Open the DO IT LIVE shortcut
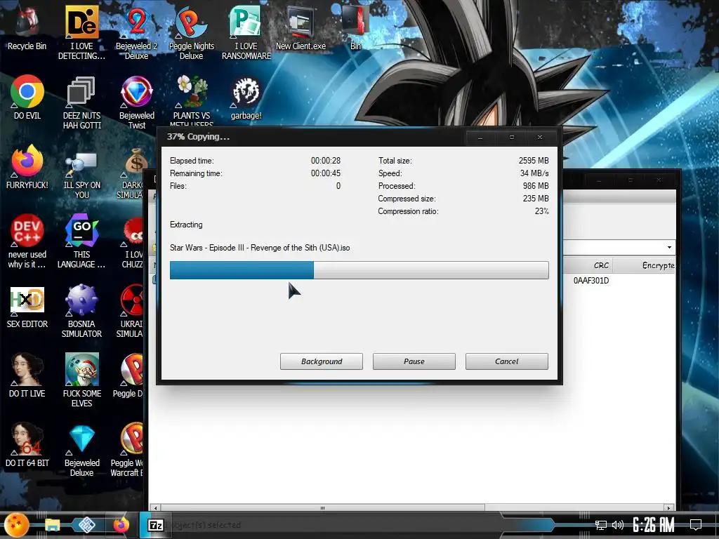 [x=27, y=375]
